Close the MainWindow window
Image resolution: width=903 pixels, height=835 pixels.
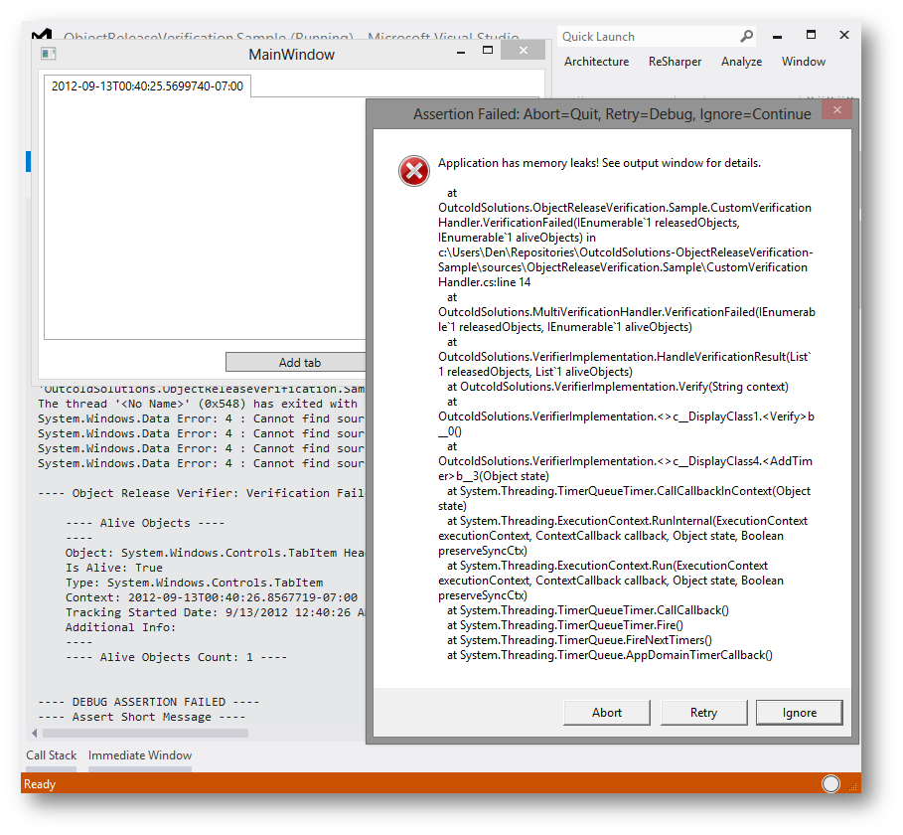pos(523,50)
